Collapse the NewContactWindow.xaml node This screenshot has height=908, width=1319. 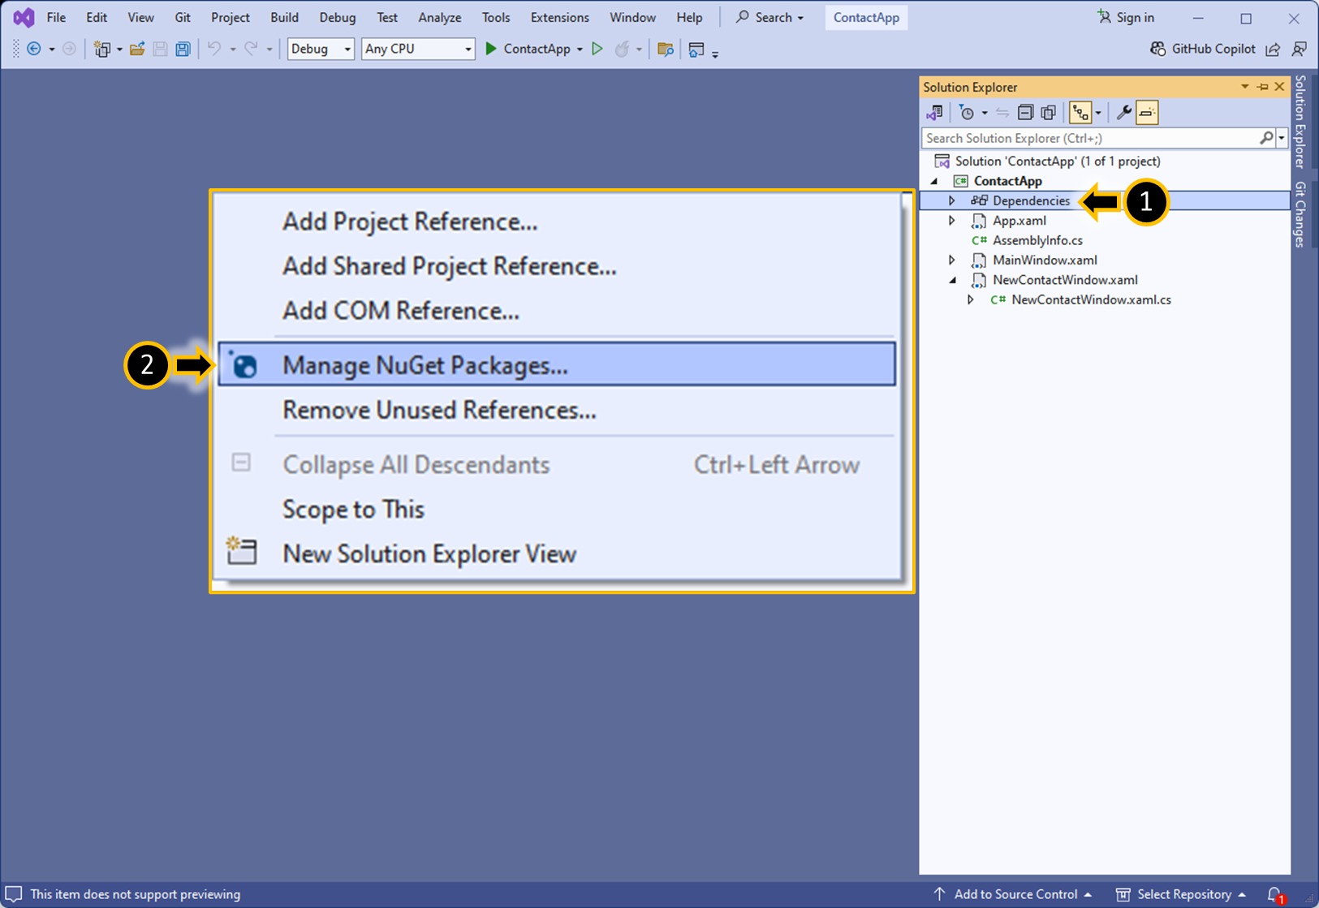[953, 280]
